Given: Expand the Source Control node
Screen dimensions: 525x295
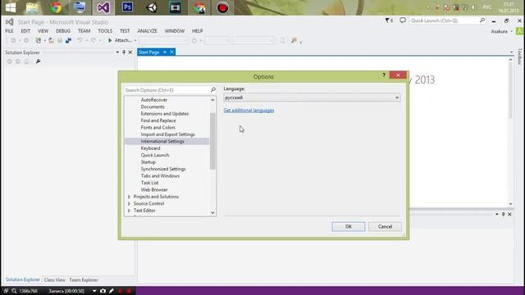Looking at the screenshot, I should tap(129, 204).
